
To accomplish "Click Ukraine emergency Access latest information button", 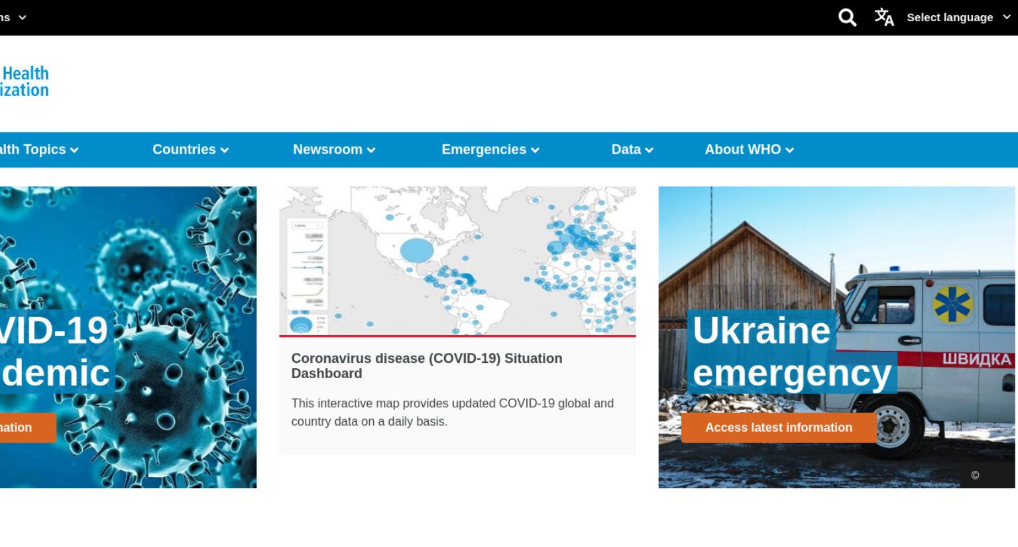I will coord(779,428).
